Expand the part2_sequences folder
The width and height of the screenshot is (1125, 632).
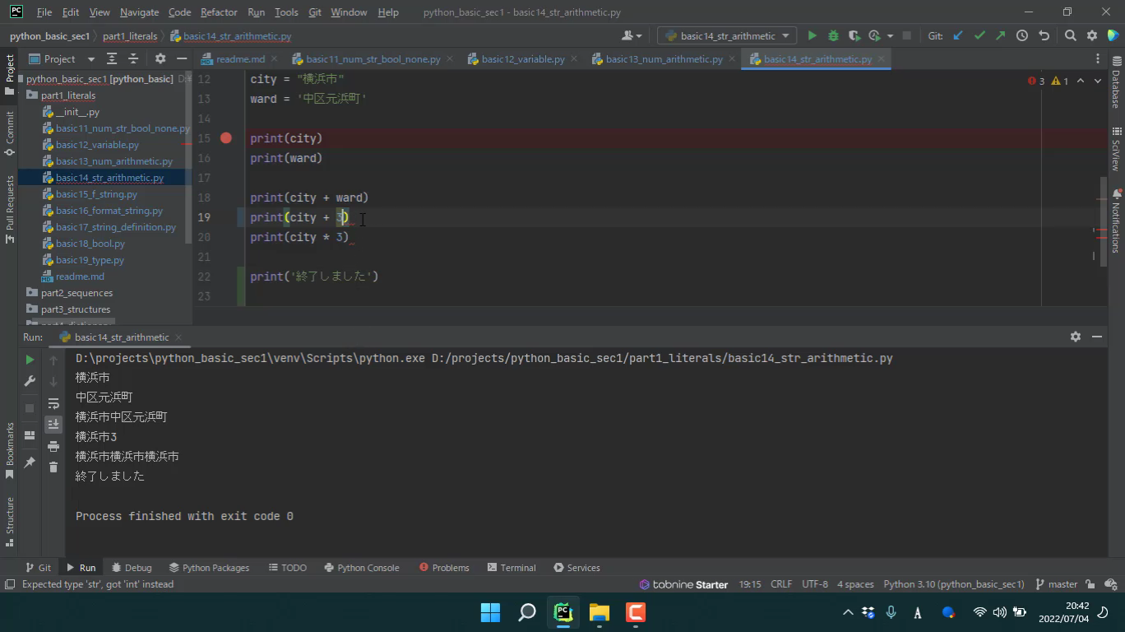click(76, 293)
